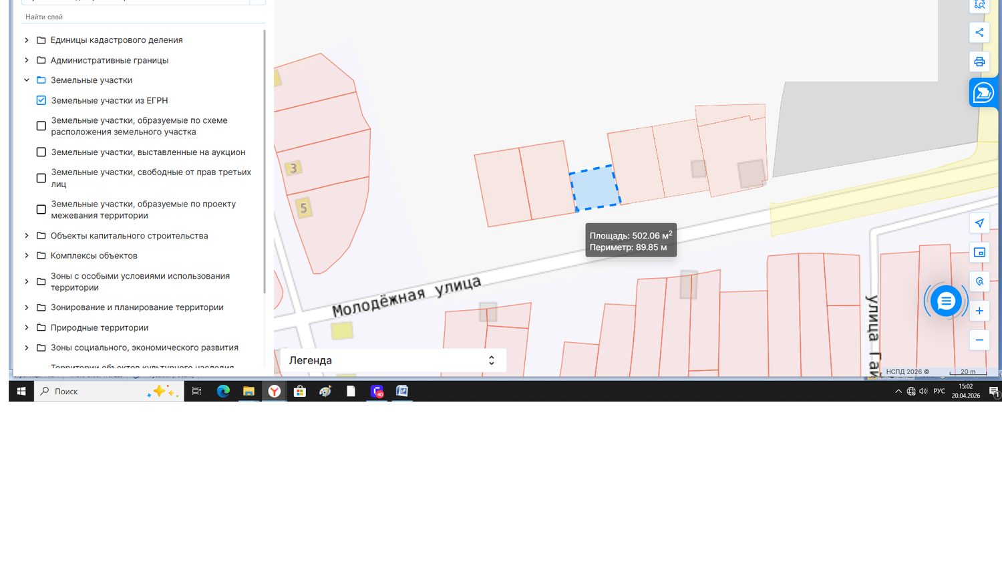Open Paint from the taskbar
1002x564 pixels.
coord(325,391)
